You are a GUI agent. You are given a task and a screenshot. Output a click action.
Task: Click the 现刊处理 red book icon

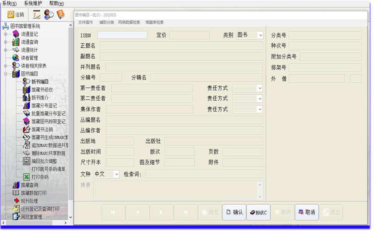pyautogui.click(x=16, y=201)
